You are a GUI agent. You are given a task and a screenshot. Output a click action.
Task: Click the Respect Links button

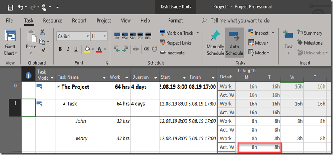[x=176, y=43]
